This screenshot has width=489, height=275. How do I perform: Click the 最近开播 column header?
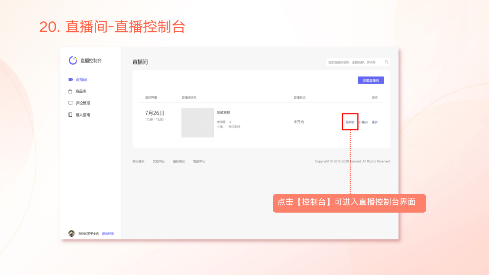coord(151,98)
